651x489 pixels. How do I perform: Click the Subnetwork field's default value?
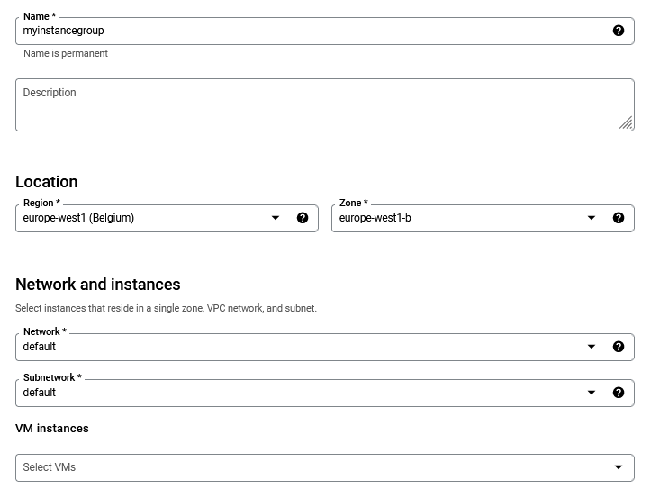(40, 393)
